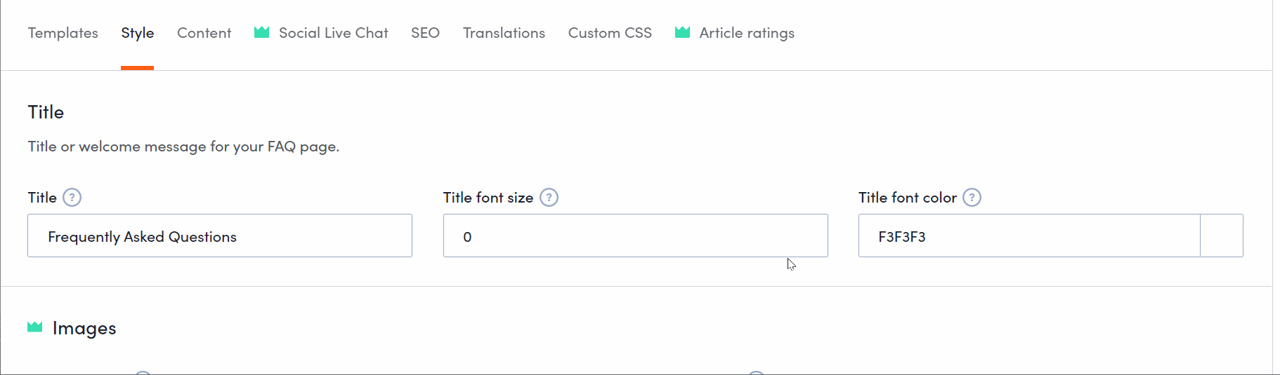Click the Images section heading
The image size is (1280, 375).
(84, 328)
